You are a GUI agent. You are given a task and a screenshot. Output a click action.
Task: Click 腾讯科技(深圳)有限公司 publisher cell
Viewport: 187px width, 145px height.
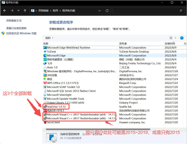pyautogui.click(x=132, y=79)
